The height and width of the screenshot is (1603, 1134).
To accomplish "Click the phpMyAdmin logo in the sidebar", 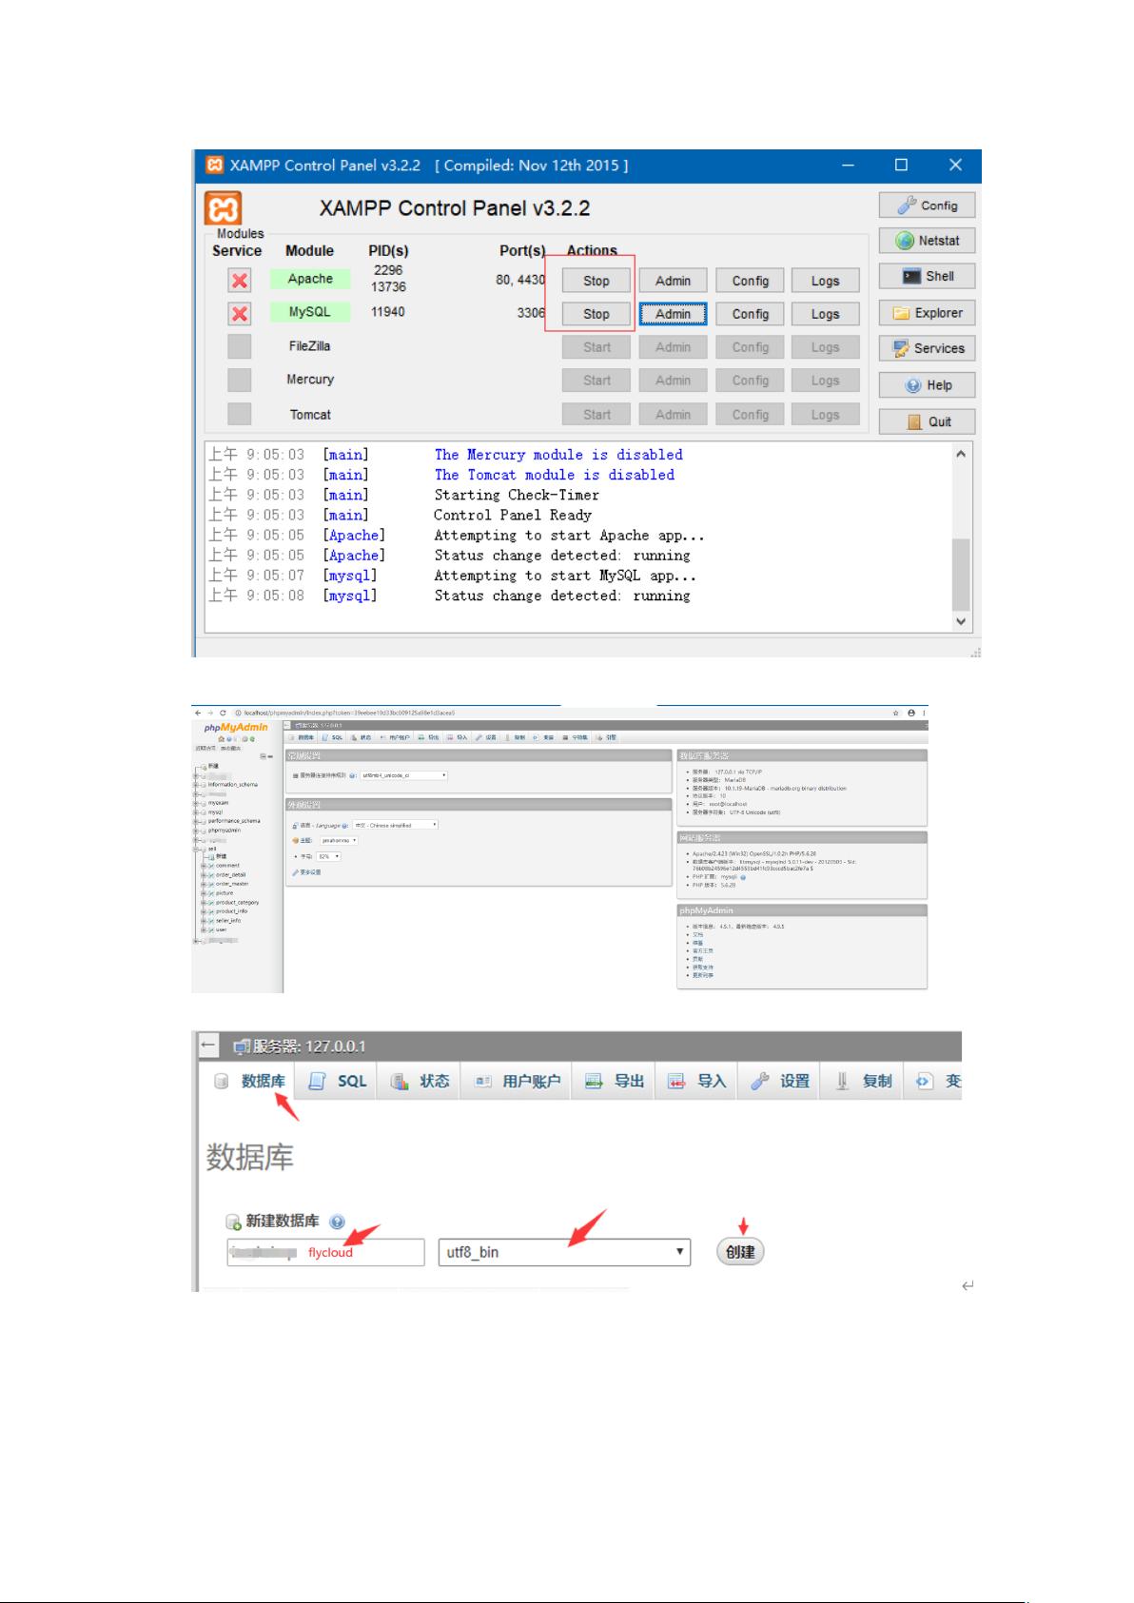I will click(236, 728).
